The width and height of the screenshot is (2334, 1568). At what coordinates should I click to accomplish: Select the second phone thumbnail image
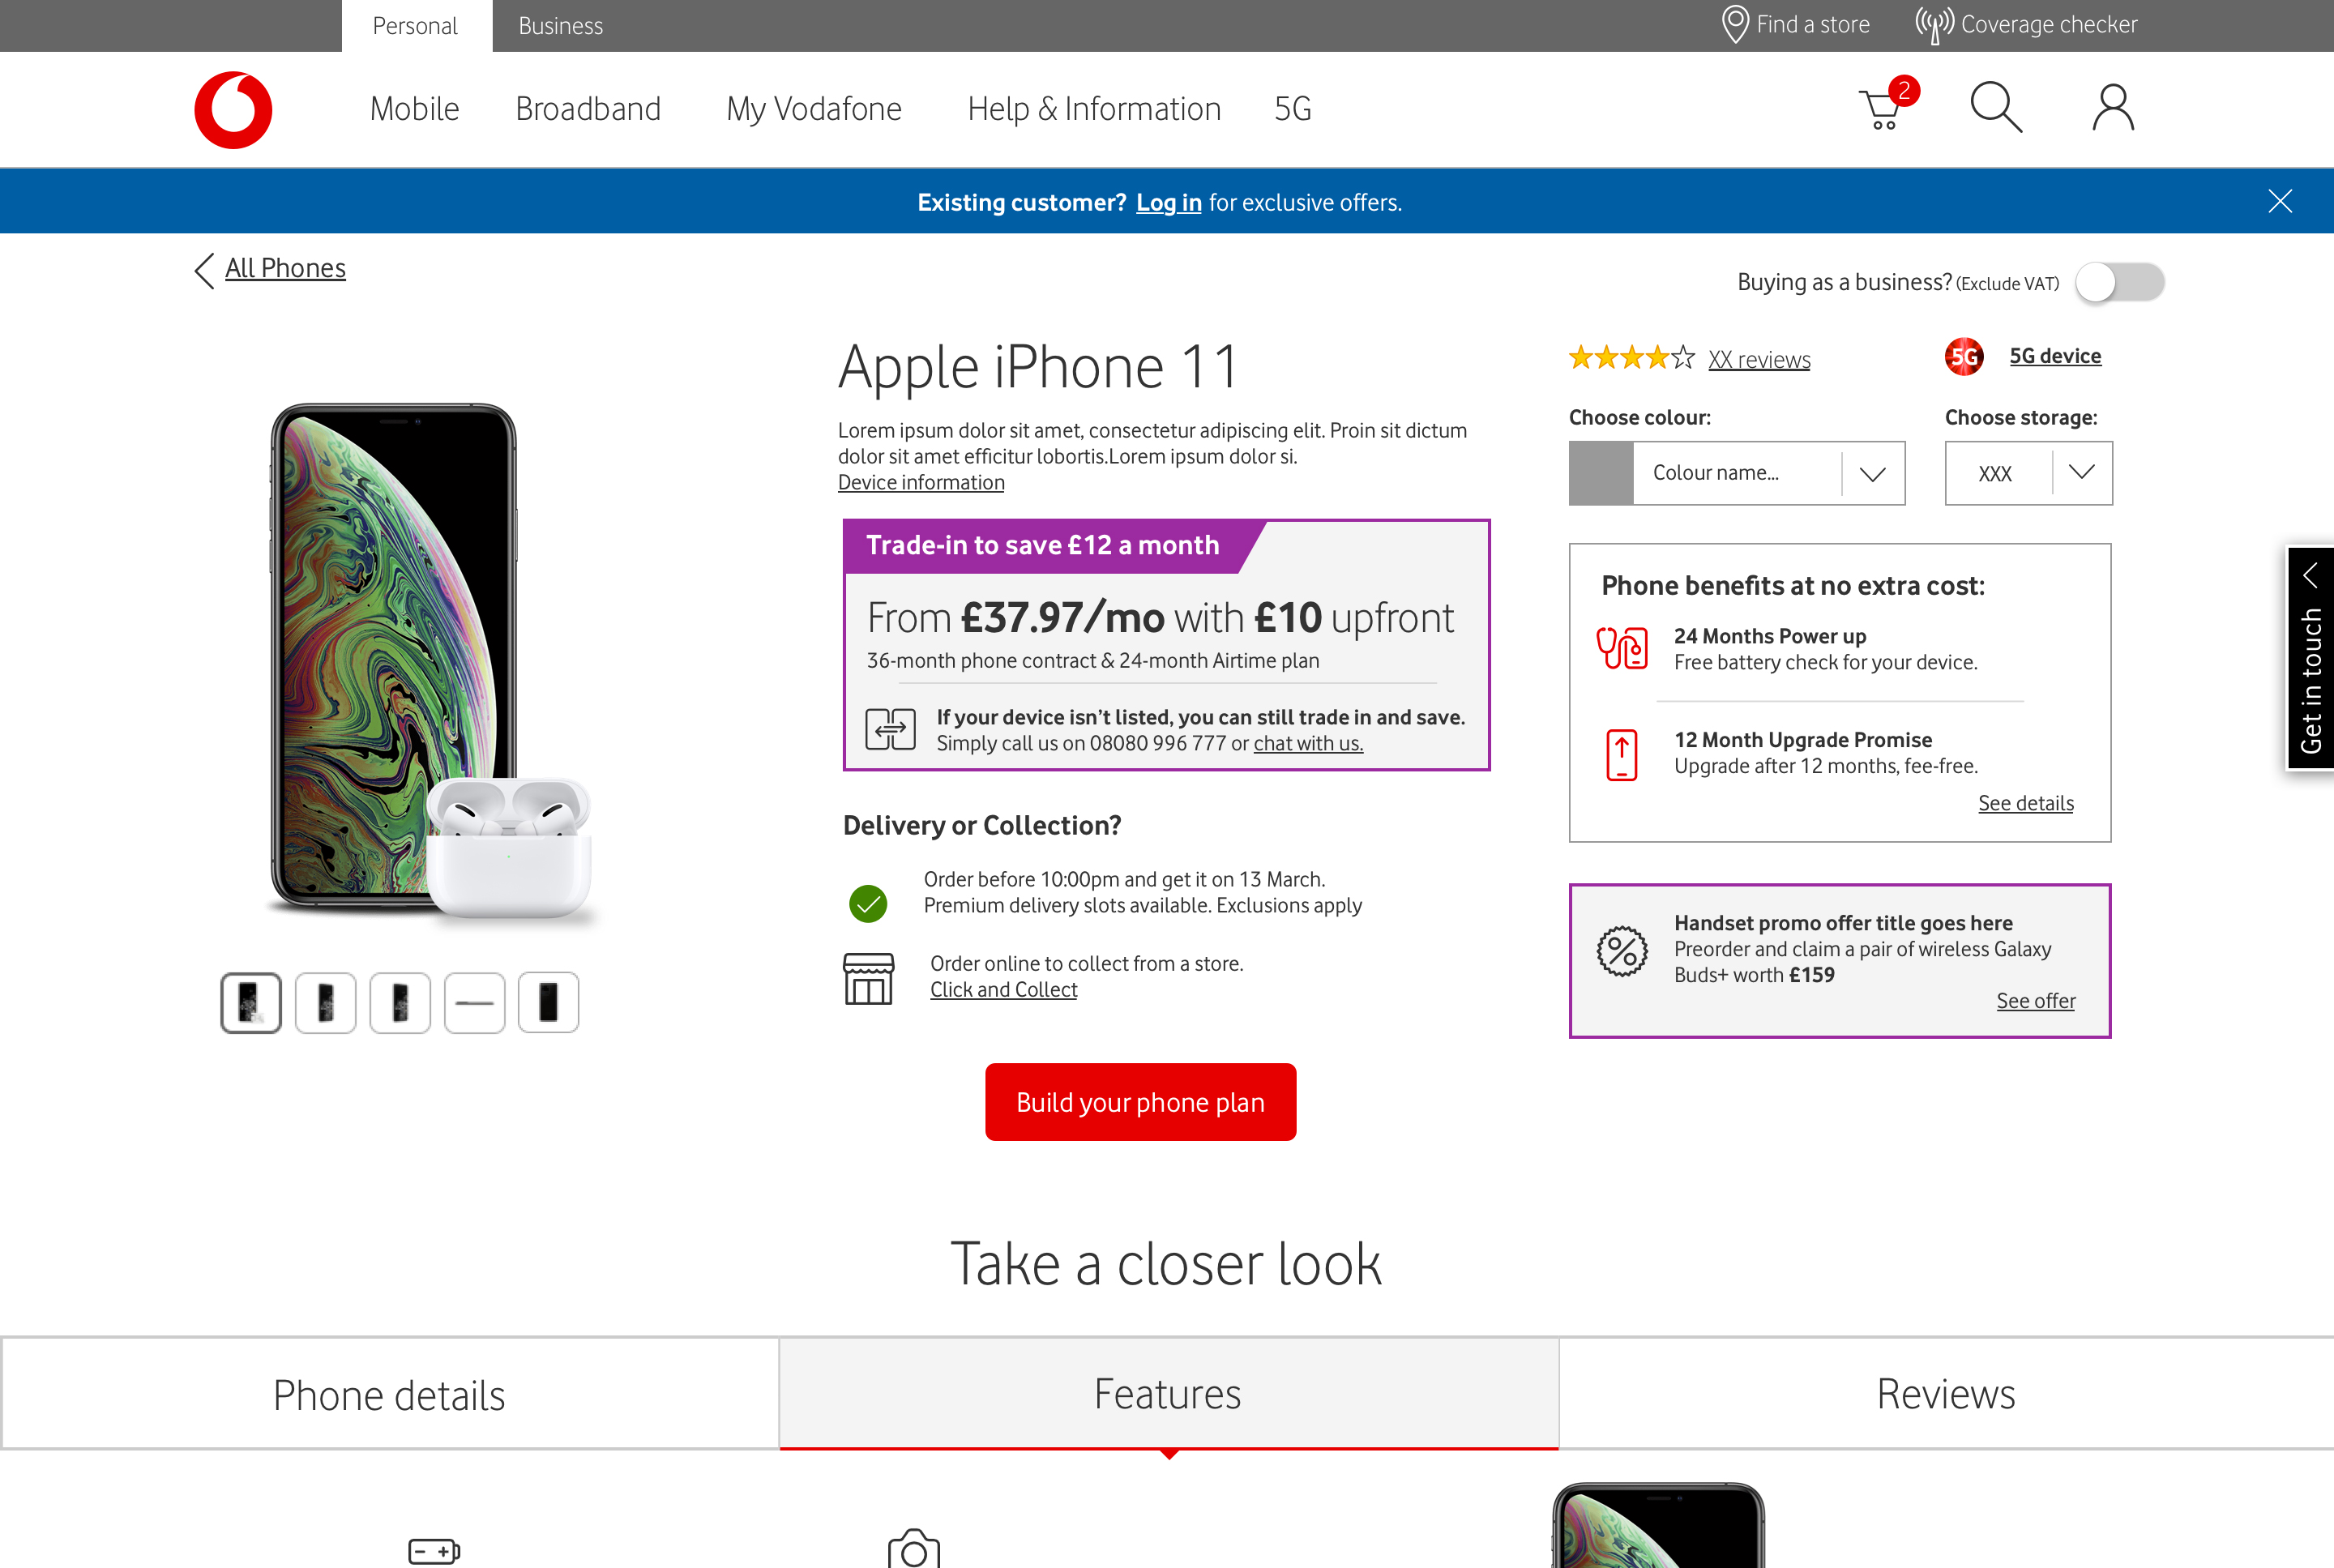click(x=325, y=1002)
